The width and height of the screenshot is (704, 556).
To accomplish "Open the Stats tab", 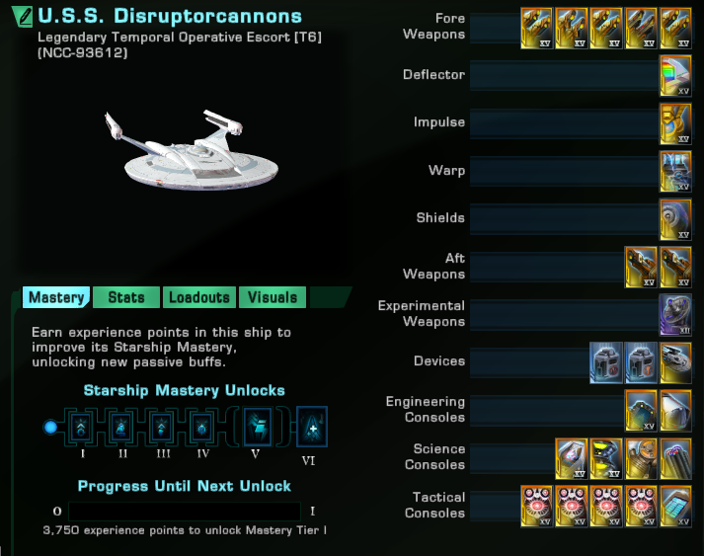I will click(x=126, y=297).
